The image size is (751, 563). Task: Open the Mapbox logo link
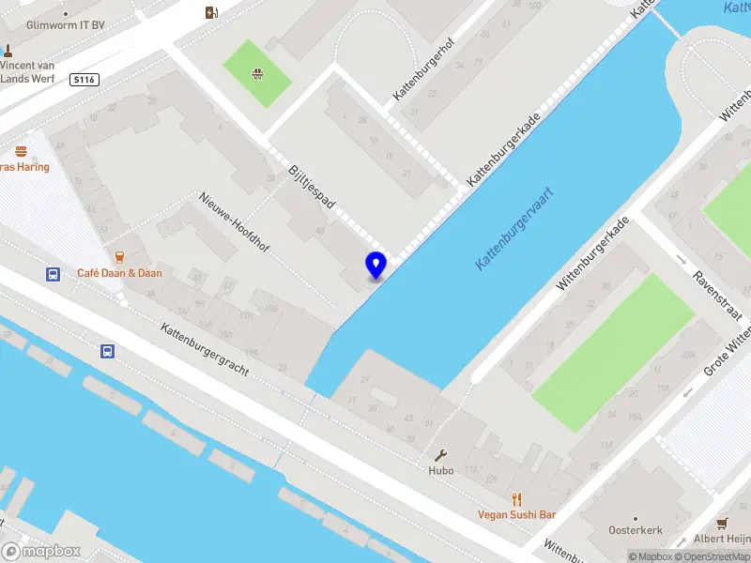pyautogui.click(x=40, y=552)
